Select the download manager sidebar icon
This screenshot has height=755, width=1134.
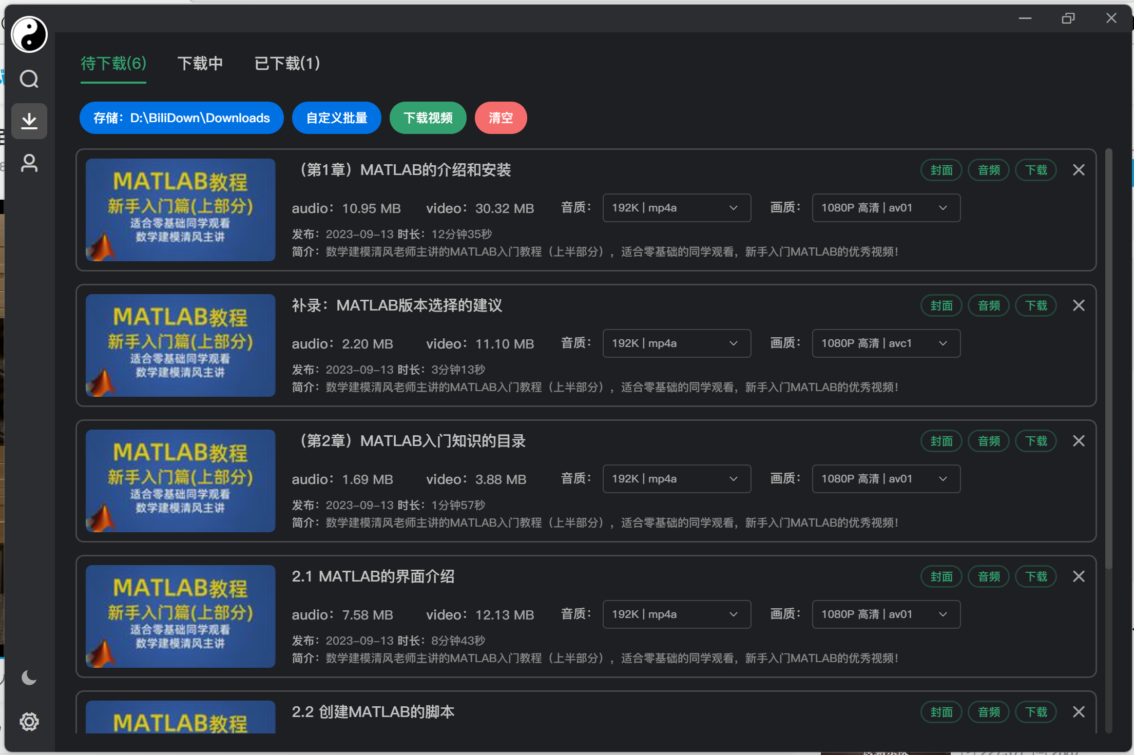point(29,121)
